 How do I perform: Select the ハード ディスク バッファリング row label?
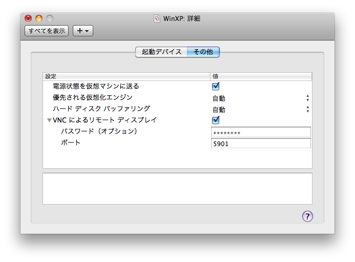tap(101, 109)
